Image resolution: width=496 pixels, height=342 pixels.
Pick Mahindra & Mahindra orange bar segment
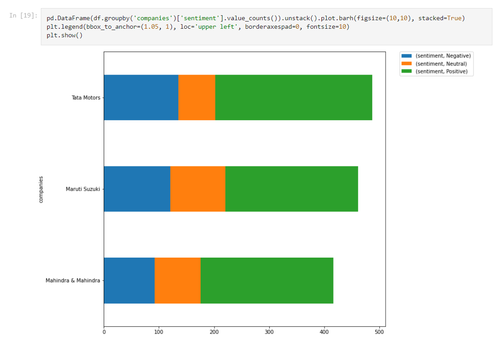[x=177, y=281]
